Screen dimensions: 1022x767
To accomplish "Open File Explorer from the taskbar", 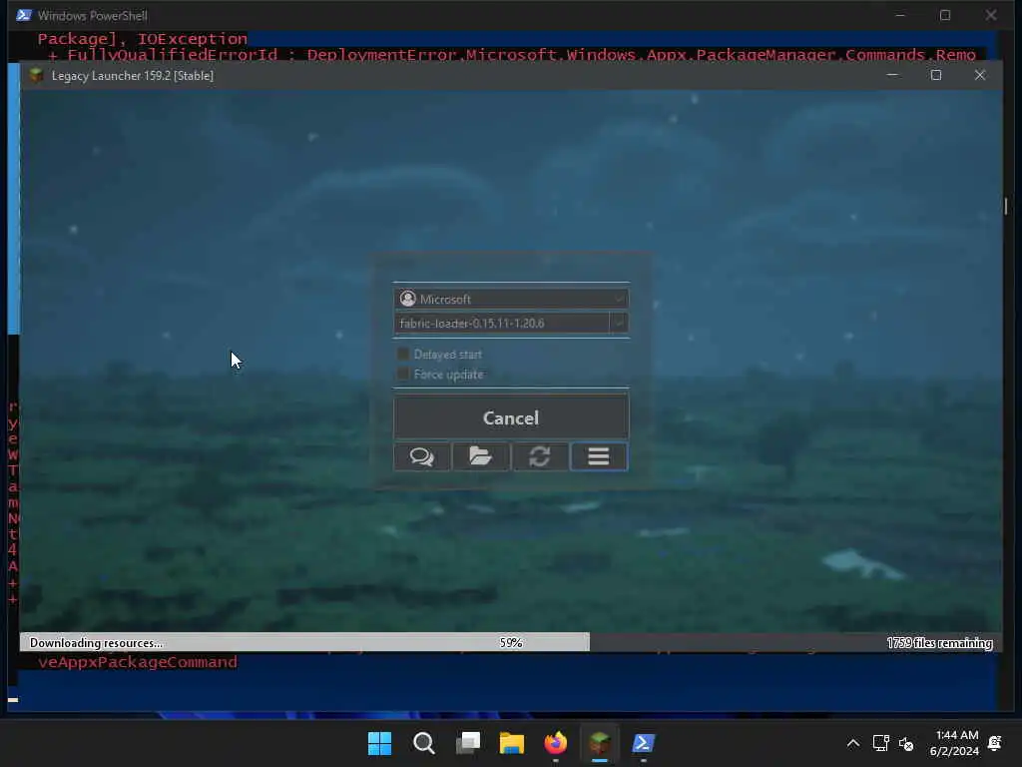I will (x=512, y=743).
